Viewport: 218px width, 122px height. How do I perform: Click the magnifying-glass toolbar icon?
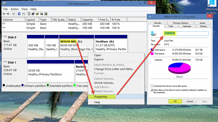[42, 14]
